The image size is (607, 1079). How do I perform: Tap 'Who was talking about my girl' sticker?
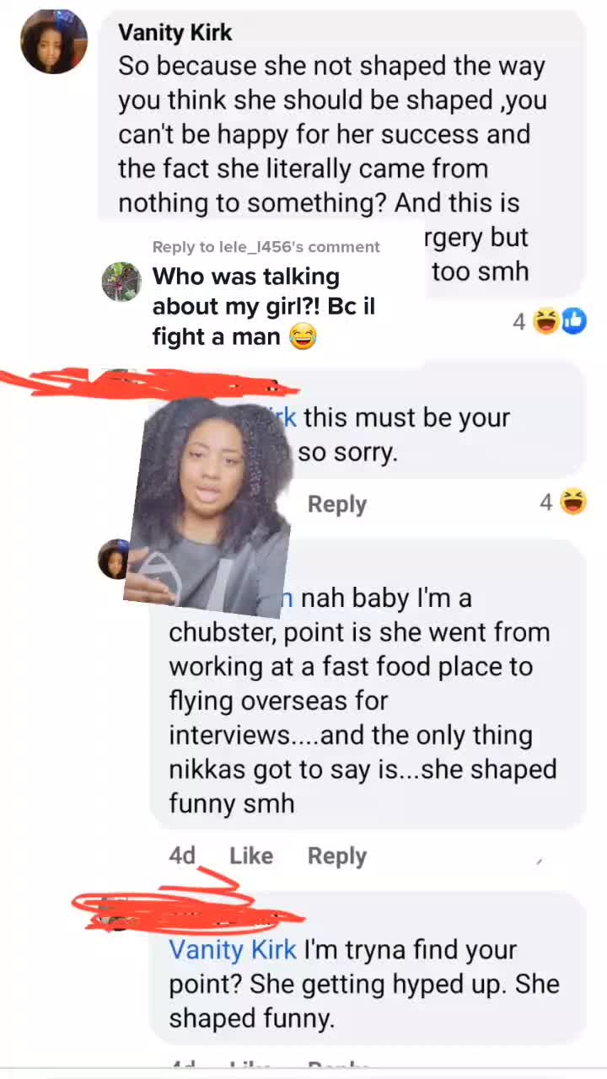point(263,307)
